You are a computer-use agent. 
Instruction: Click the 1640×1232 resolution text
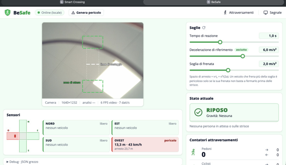coord(69,103)
